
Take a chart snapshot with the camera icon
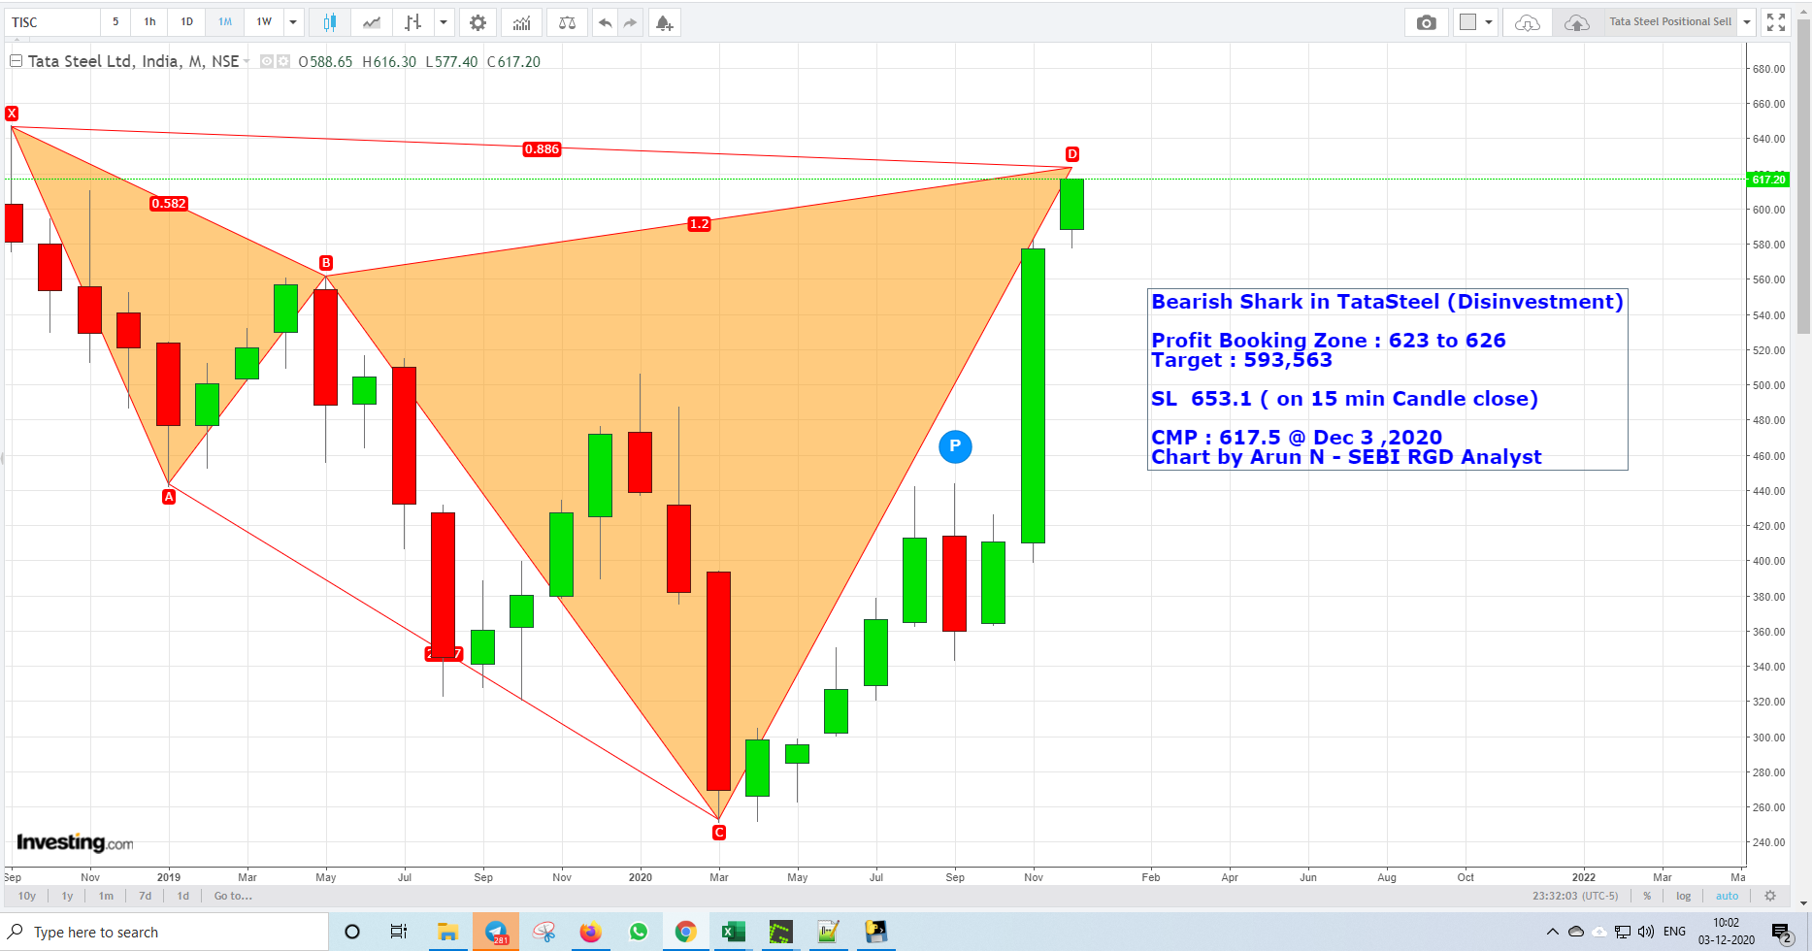pos(1426,21)
